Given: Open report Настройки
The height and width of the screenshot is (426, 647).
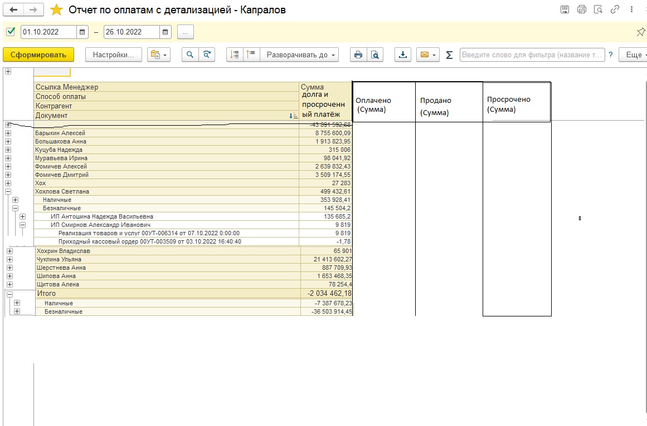Looking at the screenshot, I should tap(114, 55).
